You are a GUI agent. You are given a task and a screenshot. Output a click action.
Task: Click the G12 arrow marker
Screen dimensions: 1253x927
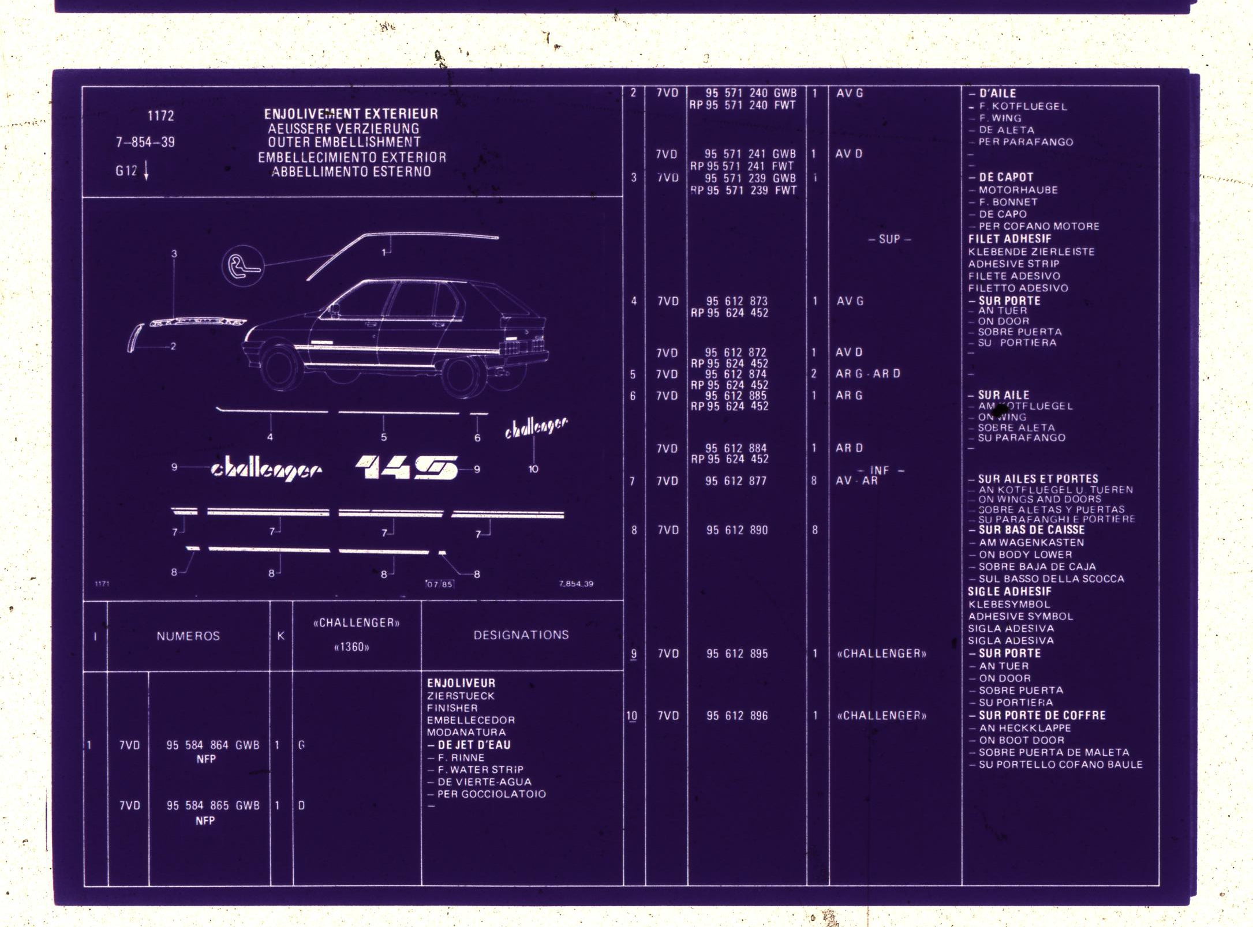(x=132, y=170)
